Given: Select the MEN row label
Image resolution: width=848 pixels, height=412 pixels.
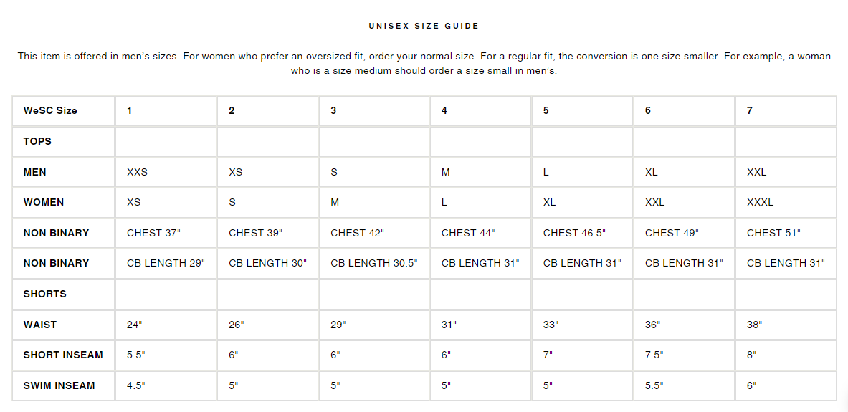Looking at the screenshot, I should (35, 173).
